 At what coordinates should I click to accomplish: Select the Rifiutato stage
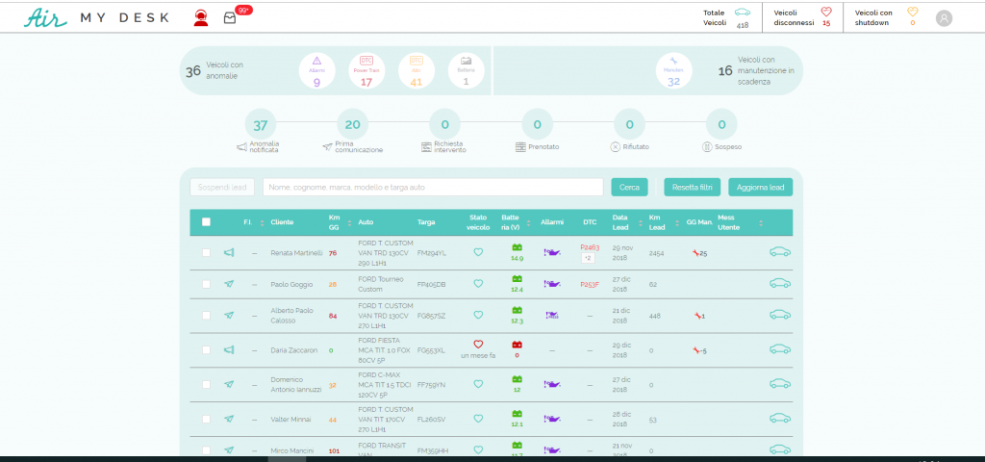[x=629, y=124]
